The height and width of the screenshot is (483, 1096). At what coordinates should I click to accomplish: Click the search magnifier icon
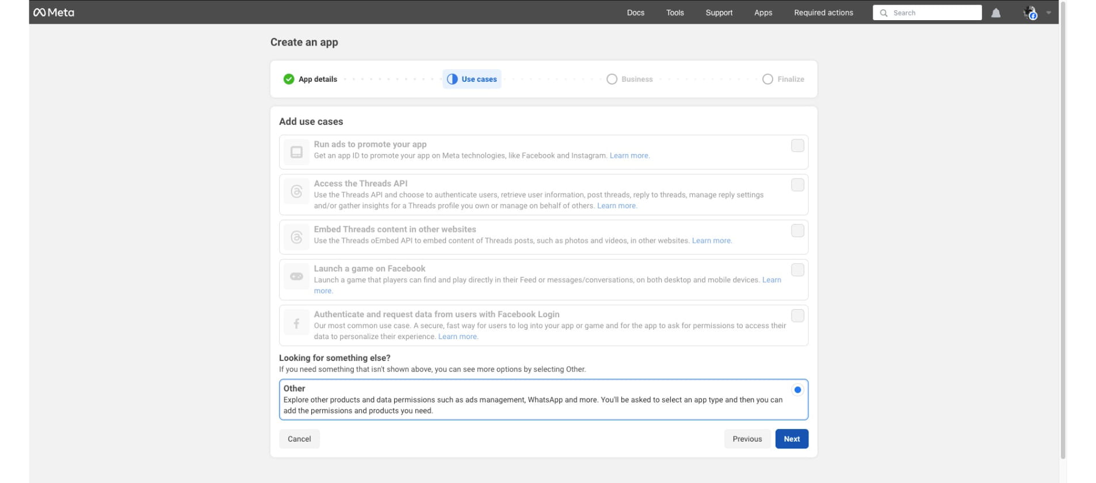coord(884,13)
